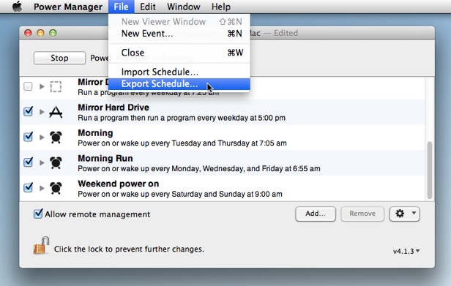
Task: Toggle Allow remote management checkbox
Action: [x=38, y=214]
